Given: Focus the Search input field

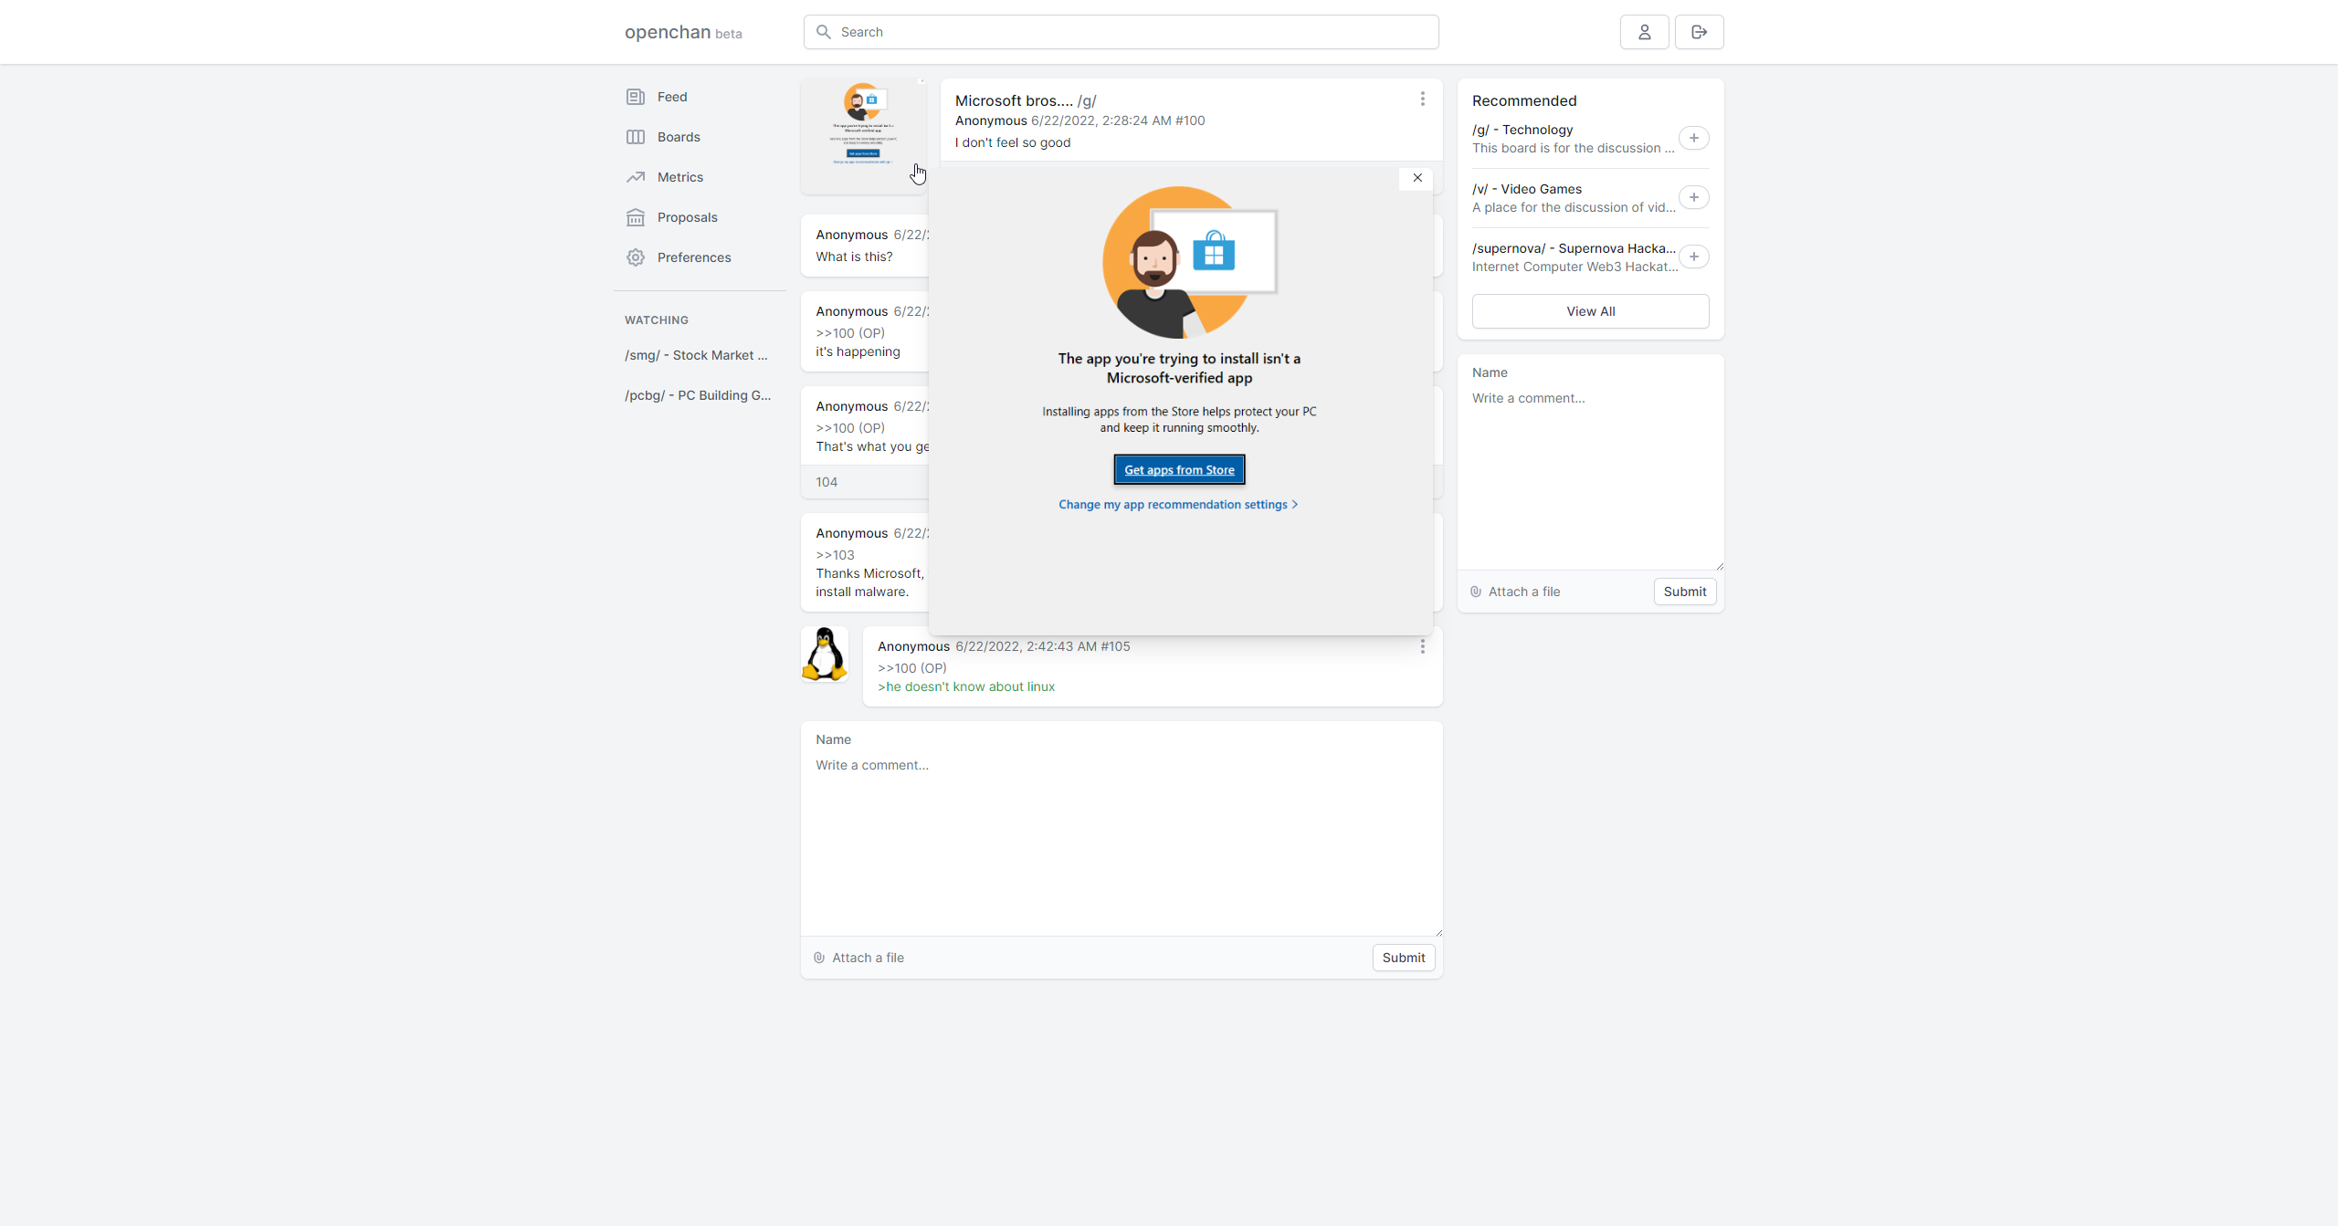Looking at the screenshot, I should [x=1132, y=32].
